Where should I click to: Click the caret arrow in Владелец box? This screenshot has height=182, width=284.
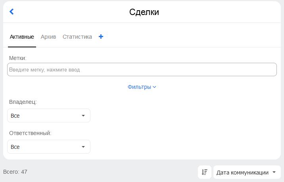[x=83, y=116]
